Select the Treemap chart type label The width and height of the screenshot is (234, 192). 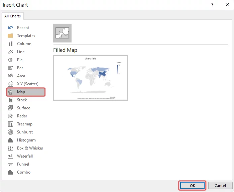25,124
